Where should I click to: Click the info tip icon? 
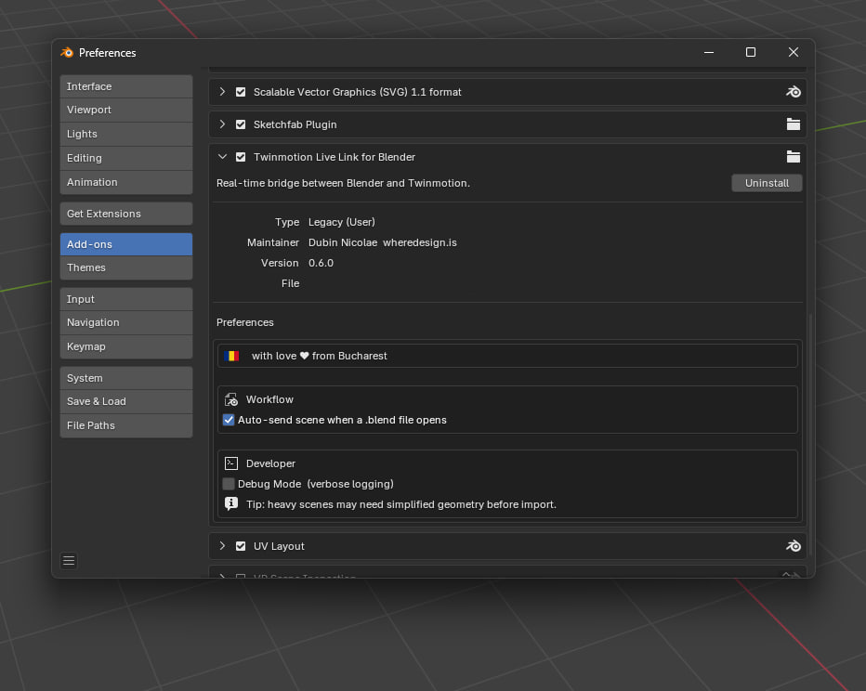tap(230, 503)
